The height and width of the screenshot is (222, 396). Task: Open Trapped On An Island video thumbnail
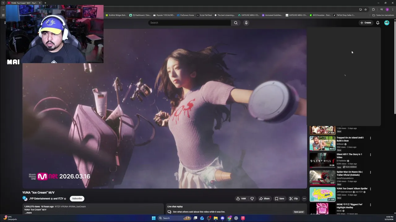322,143
